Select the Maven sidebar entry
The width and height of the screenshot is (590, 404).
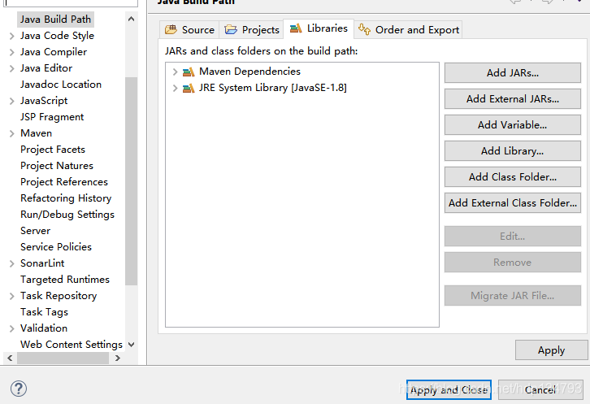coord(36,133)
